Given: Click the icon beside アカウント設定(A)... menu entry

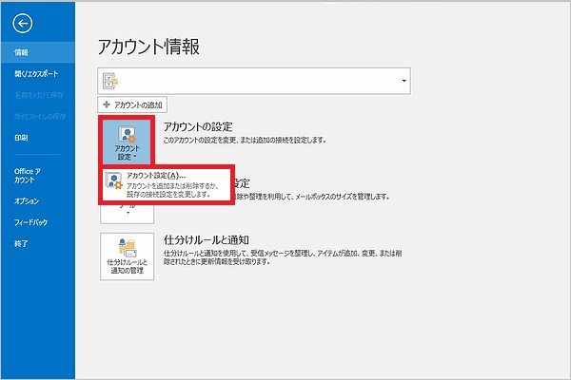Looking at the screenshot, I should click(114, 182).
